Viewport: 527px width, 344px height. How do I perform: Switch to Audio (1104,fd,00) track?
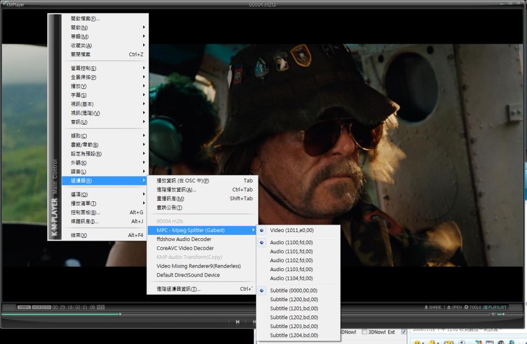tap(291, 278)
